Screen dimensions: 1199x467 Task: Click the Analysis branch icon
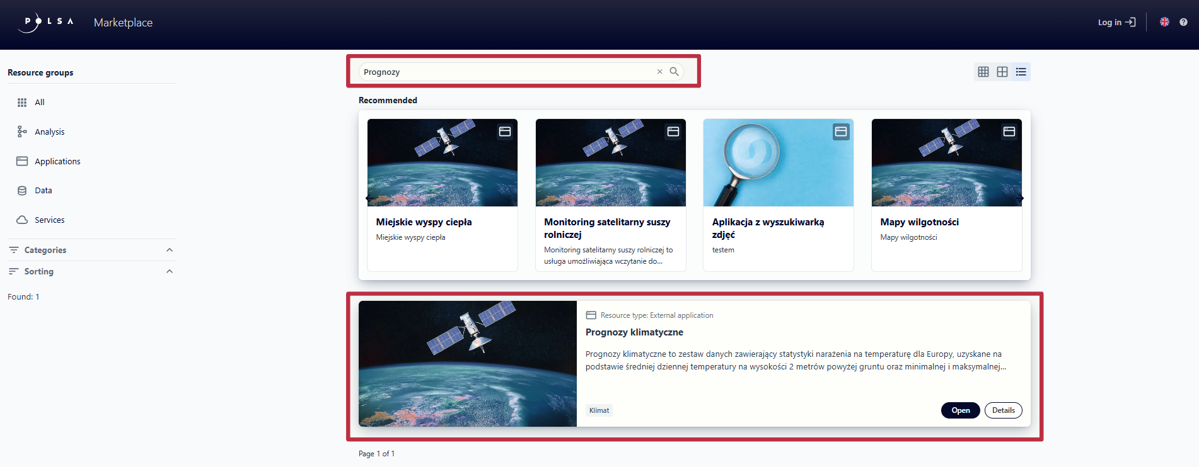pyautogui.click(x=22, y=132)
